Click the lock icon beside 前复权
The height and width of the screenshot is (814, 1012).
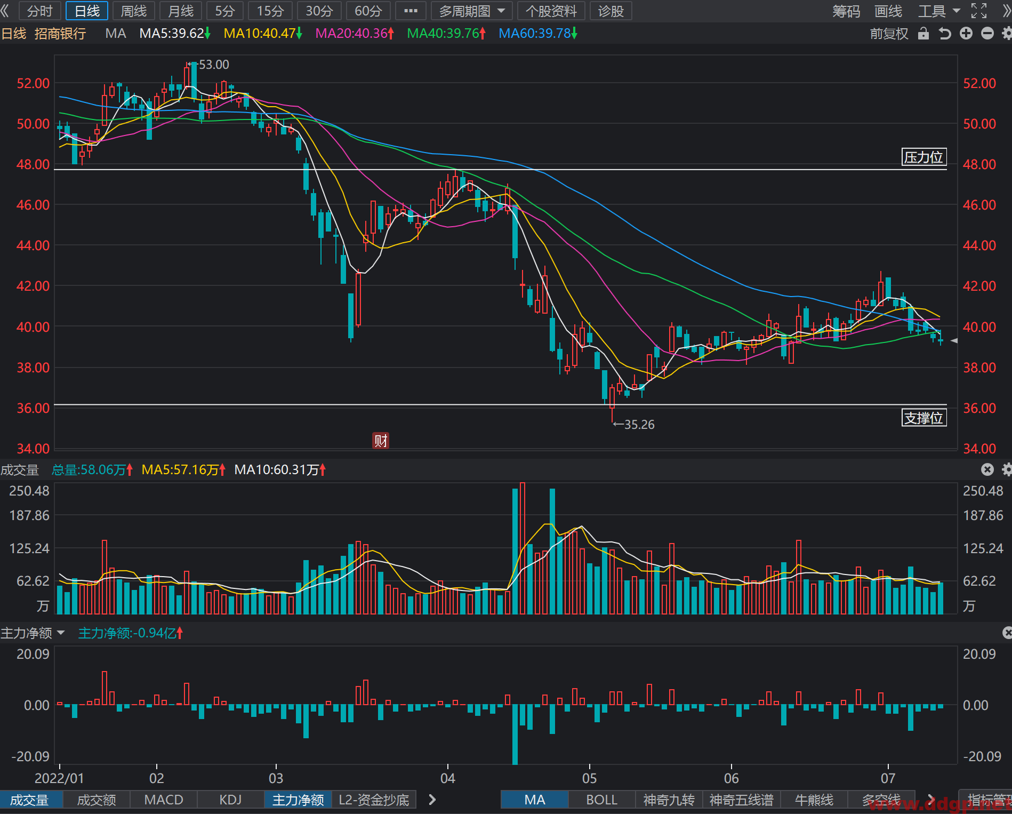click(x=923, y=34)
